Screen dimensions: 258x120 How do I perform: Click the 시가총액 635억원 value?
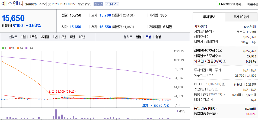[x=250, y=27]
